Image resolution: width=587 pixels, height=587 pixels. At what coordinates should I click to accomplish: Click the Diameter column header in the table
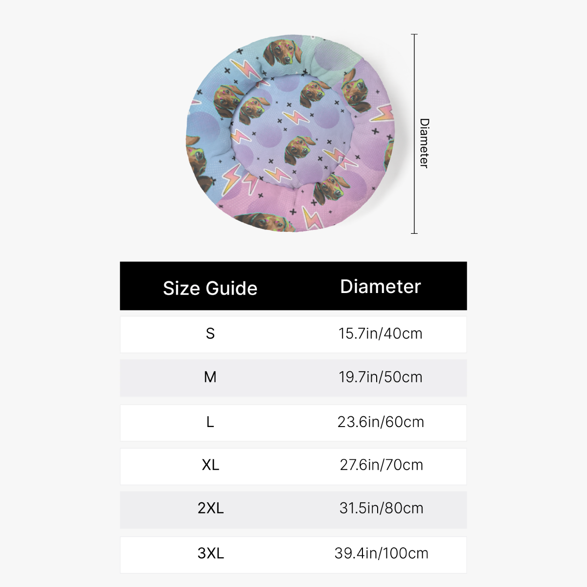pos(380,287)
